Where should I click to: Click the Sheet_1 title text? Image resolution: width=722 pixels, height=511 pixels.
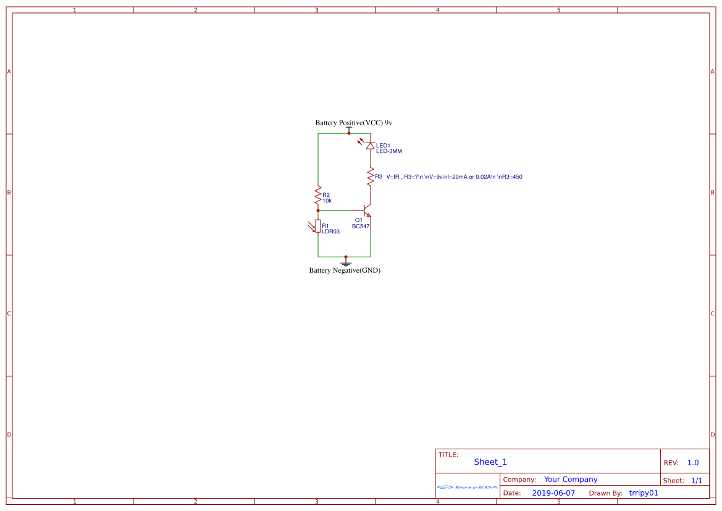490,462
